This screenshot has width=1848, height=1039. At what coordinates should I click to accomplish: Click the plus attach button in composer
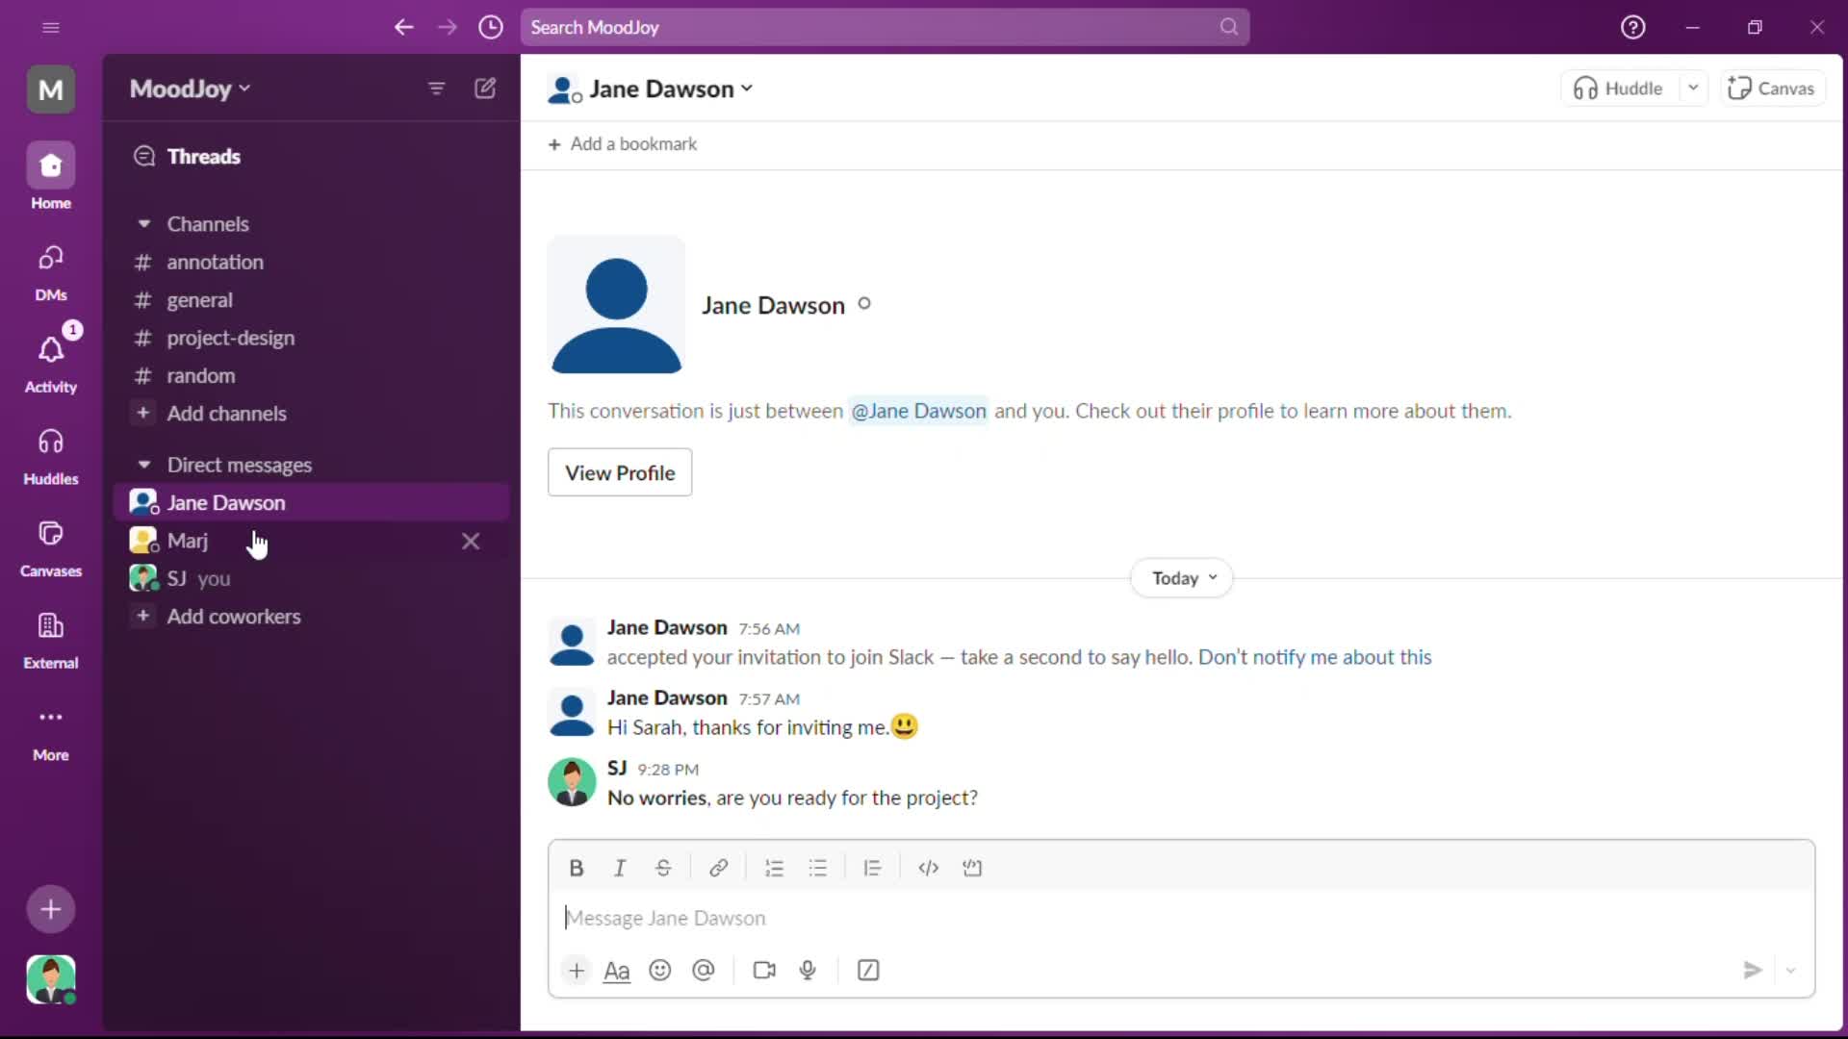click(x=576, y=970)
